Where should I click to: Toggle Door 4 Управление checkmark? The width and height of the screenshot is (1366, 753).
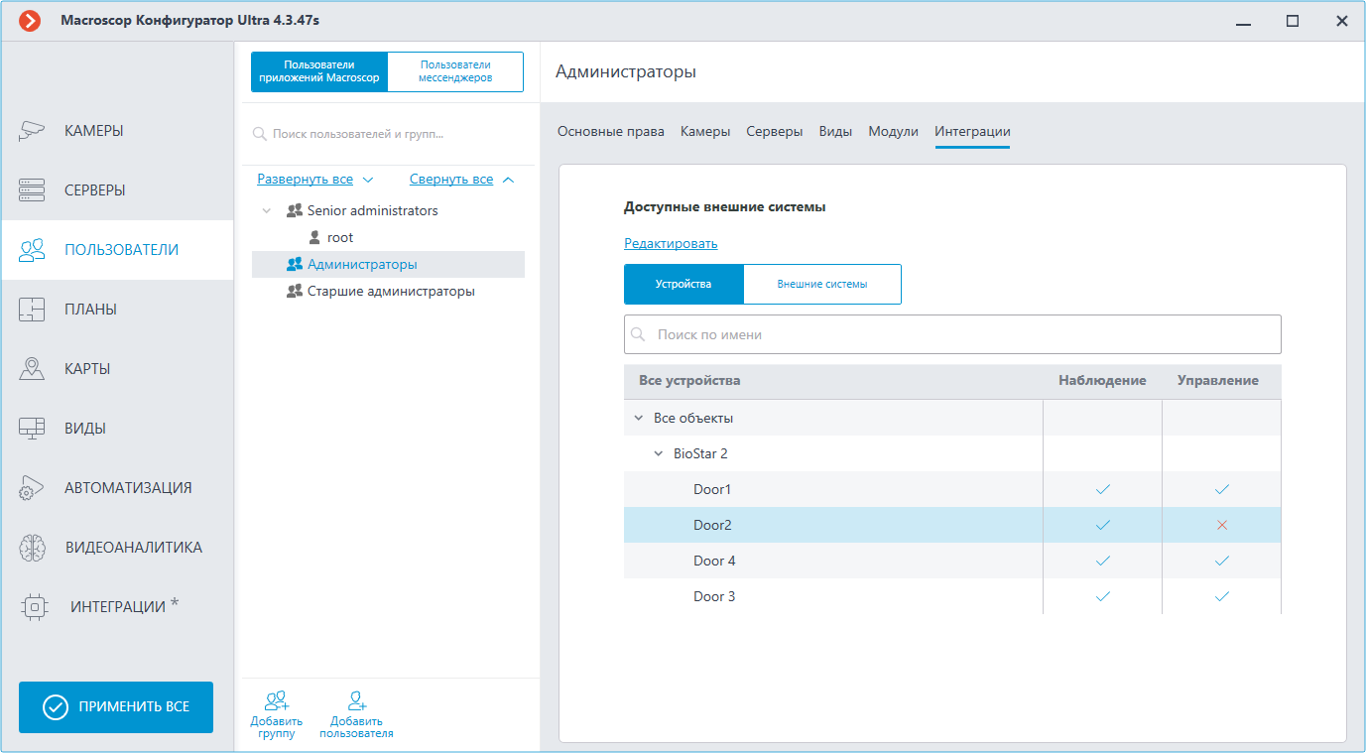click(1221, 562)
